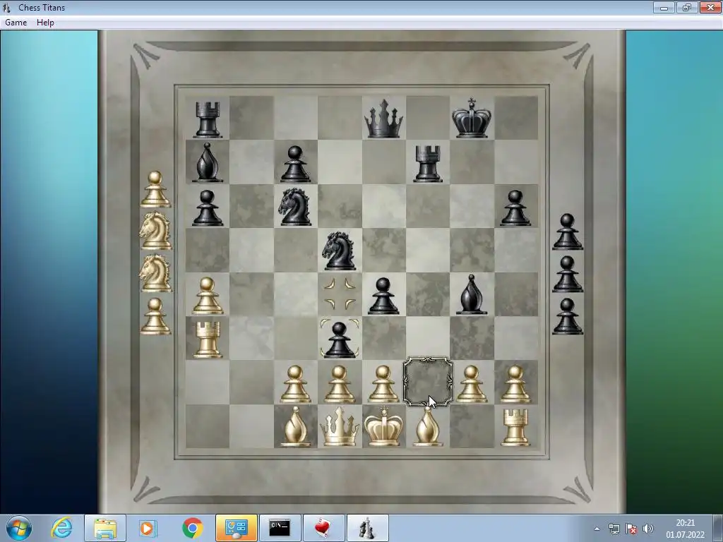Screen dimensions: 723x542
Task: Select the white bishop on c1
Action: pos(296,427)
